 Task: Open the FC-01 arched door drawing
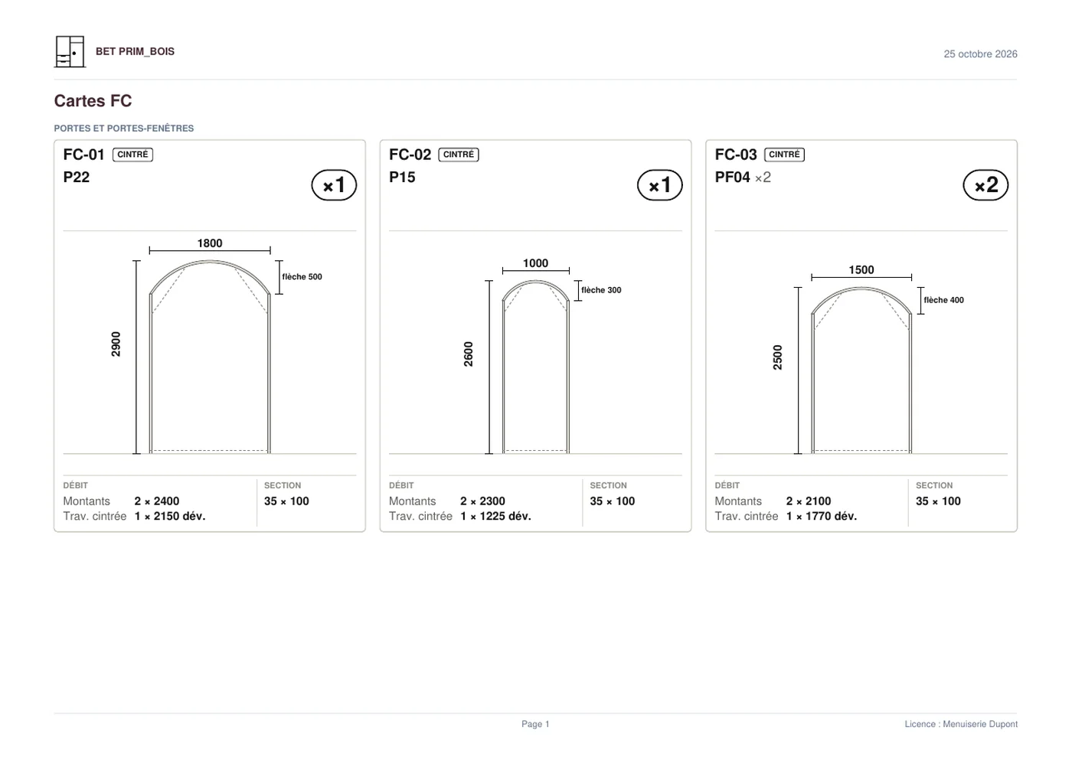(210, 357)
